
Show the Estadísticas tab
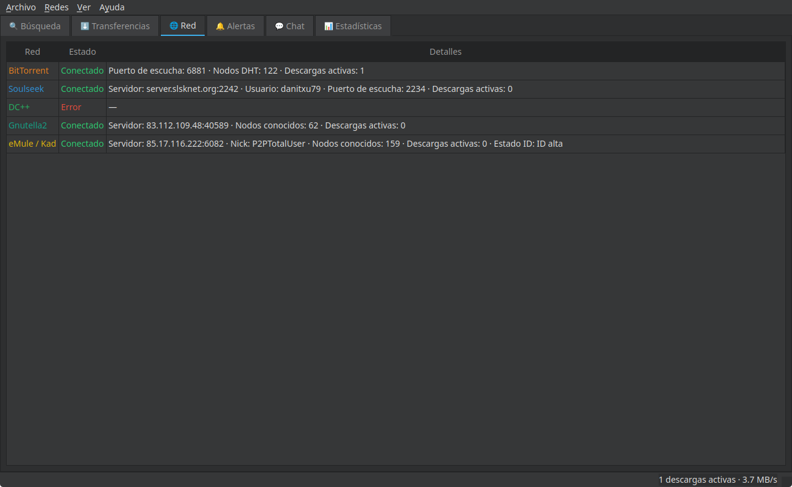pyautogui.click(x=353, y=26)
